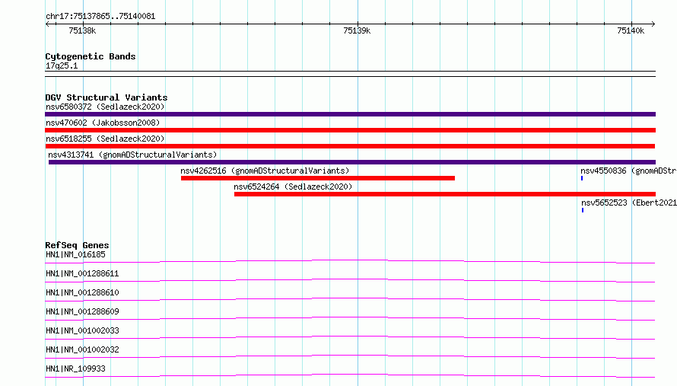Click the small nsv4550836 blue marker

(582, 178)
